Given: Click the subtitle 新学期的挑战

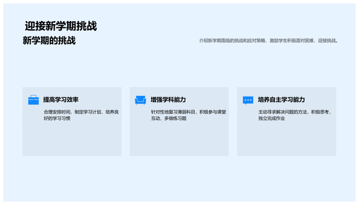Looking at the screenshot, I should (x=49, y=40).
